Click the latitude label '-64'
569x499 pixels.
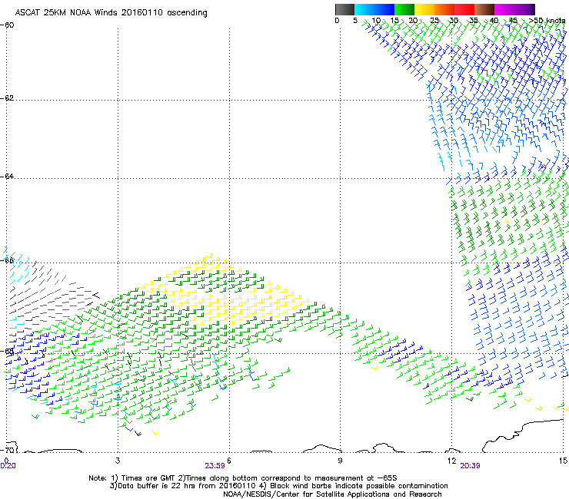8,177
